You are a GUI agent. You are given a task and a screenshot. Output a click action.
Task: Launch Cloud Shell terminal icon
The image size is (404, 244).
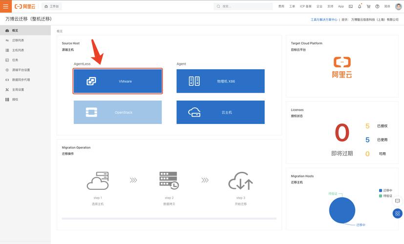351,6
